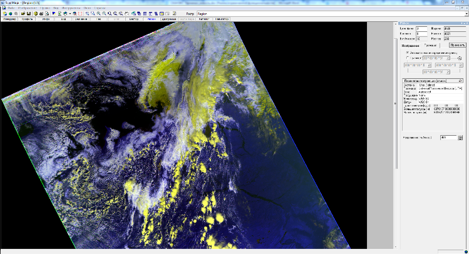Switch to Проекция tab in panel
The width and height of the screenshot is (469, 254).
pos(430,46)
